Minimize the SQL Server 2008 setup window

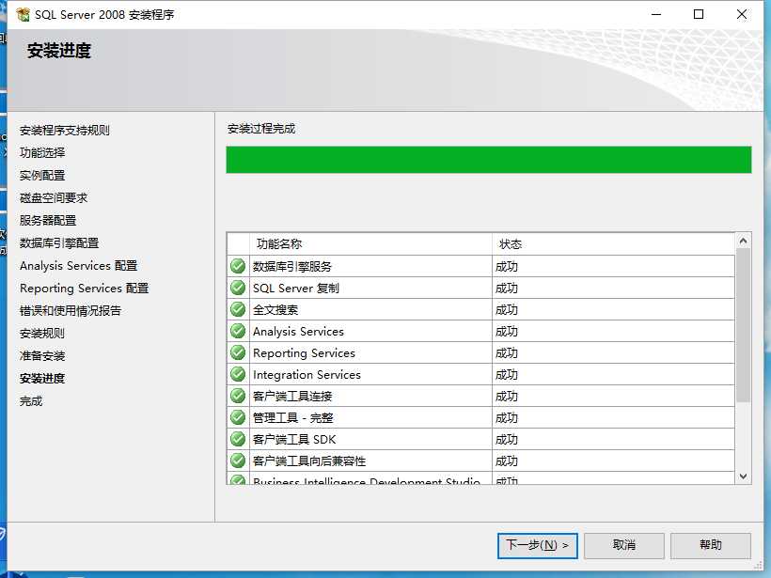pyautogui.click(x=656, y=14)
